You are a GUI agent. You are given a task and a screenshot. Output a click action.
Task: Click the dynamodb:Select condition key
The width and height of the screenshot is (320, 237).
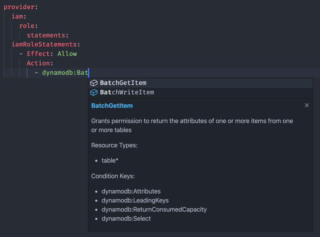[x=126, y=218]
